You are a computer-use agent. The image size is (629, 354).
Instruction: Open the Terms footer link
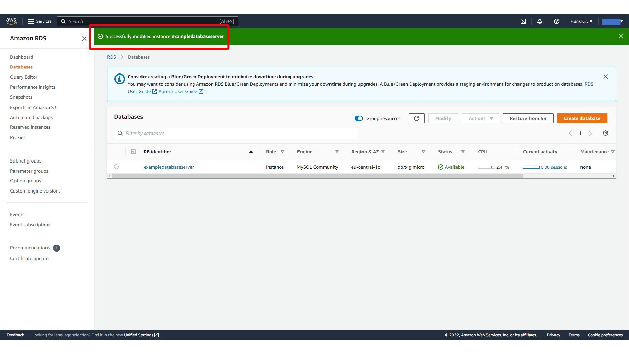click(x=574, y=335)
